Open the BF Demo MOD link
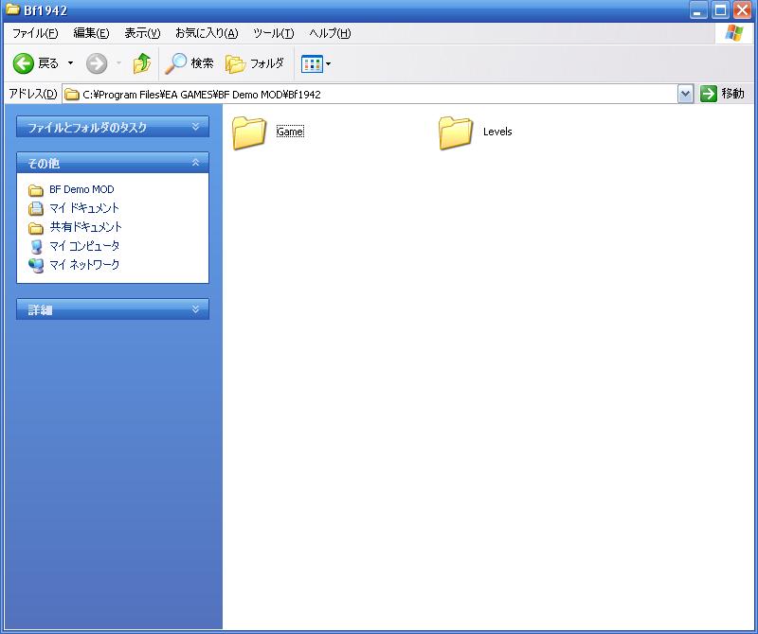Viewport: 758px width, 634px height. [81, 189]
